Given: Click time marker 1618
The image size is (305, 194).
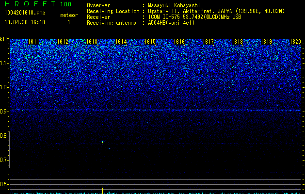Looking at the screenshot, I should click(x=238, y=42).
